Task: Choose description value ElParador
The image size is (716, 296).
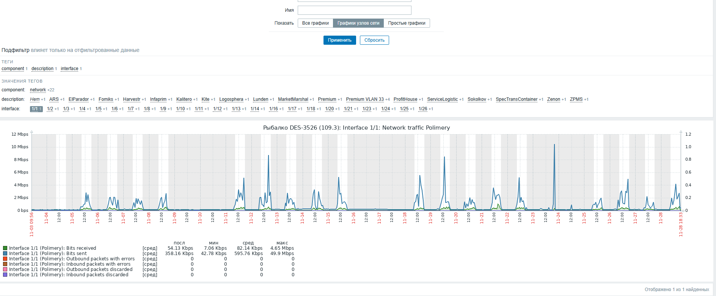Action: 79,99
